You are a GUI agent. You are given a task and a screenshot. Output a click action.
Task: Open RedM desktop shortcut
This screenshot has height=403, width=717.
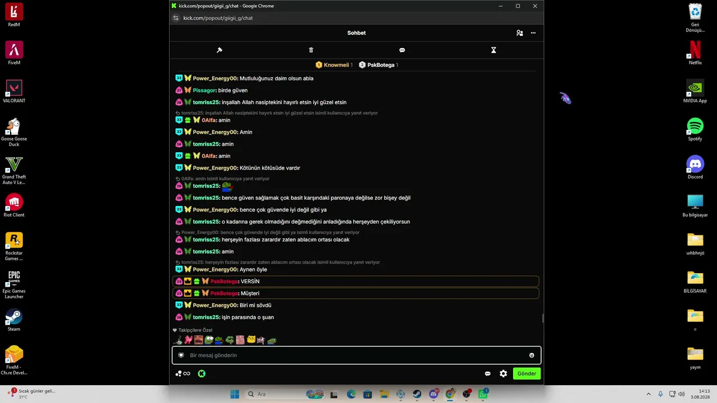[x=14, y=15]
